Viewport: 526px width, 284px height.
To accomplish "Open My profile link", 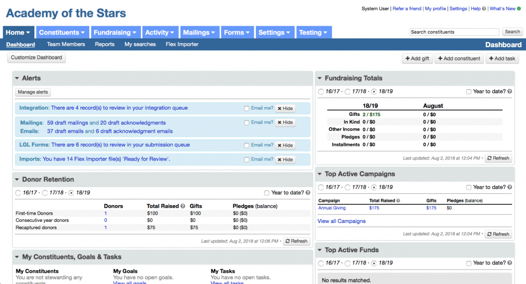I will tap(436, 9).
